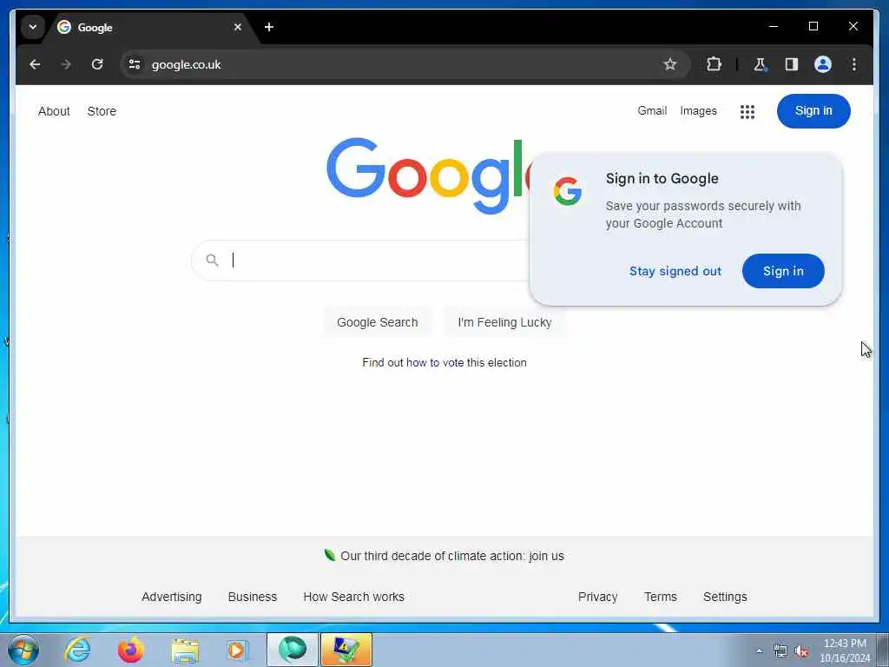Toggle the browser side panel icon
This screenshot has width=889, height=667.
pyautogui.click(x=792, y=64)
